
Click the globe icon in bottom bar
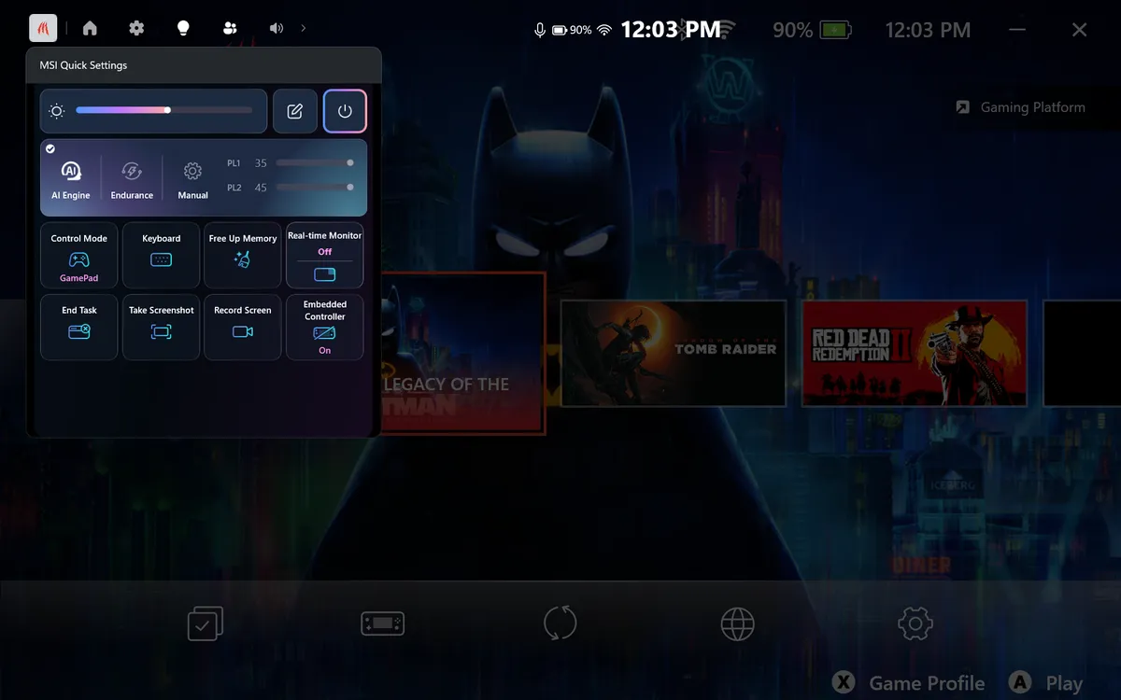[x=738, y=623]
